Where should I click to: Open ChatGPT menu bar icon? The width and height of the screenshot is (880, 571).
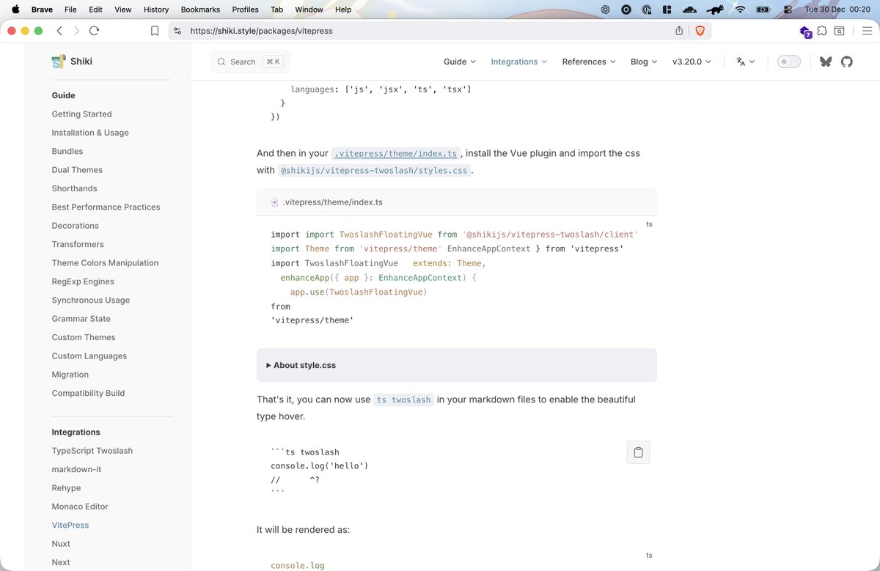[606, 10]
